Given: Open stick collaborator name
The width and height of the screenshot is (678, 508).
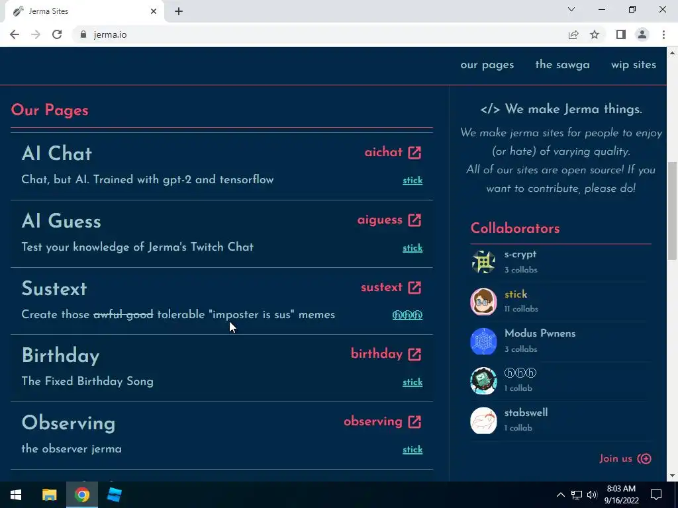Looking at the screenshot, I should click(x=516, y=294).
